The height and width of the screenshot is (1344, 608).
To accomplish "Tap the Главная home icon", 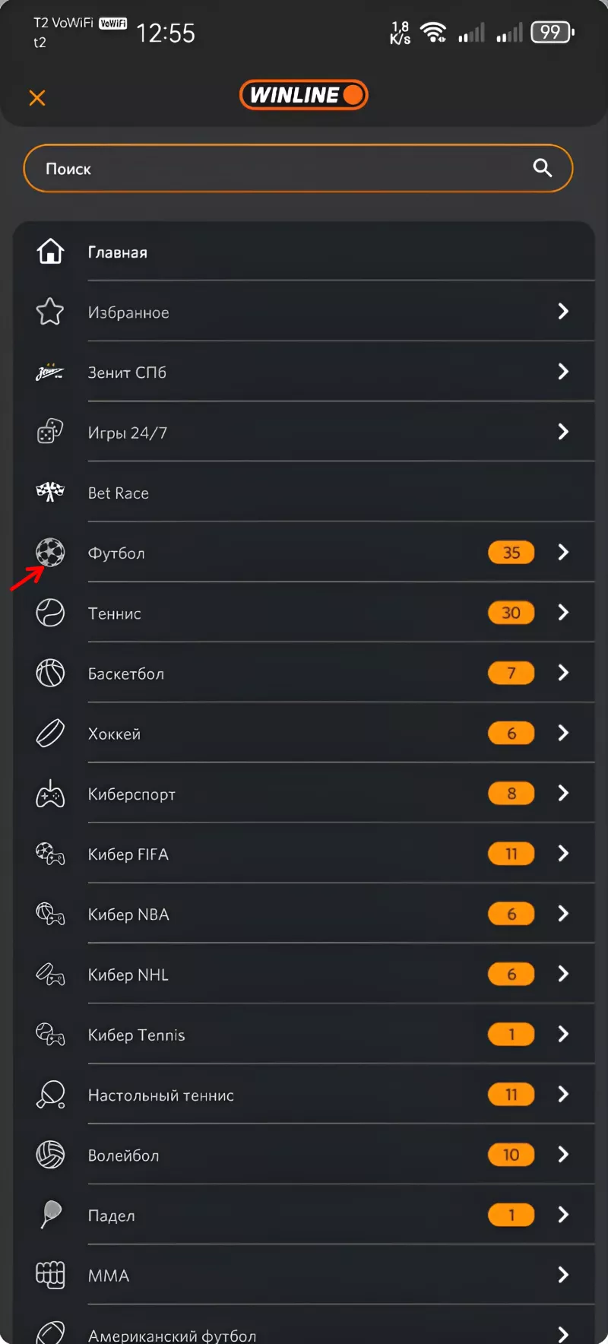I will pos(50,252).
